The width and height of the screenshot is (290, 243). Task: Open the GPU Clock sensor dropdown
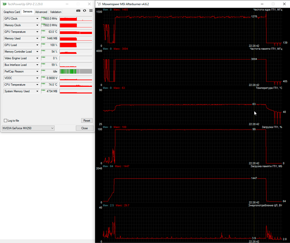click(x=37, y=19)
